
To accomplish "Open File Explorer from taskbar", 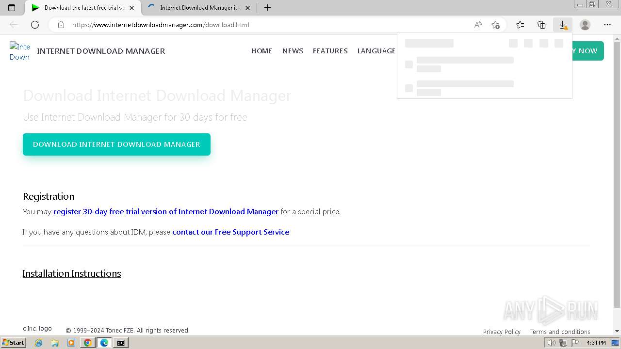I will coord(55,343).
